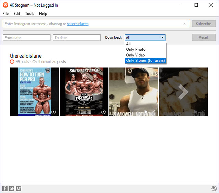Click the story ring icon on PCA Pro thumbnail
Image resolution: width=219 pixels, height=193 pixels.
pos(54,112)
